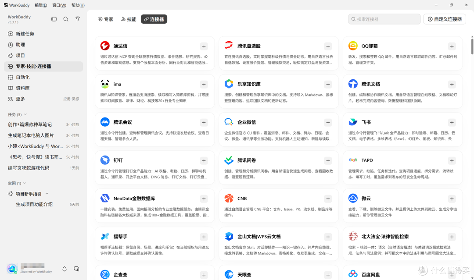Click the 企业微信 logo icon
The image size is (474, 280).
pyautogui.click(x=229, y=122)
